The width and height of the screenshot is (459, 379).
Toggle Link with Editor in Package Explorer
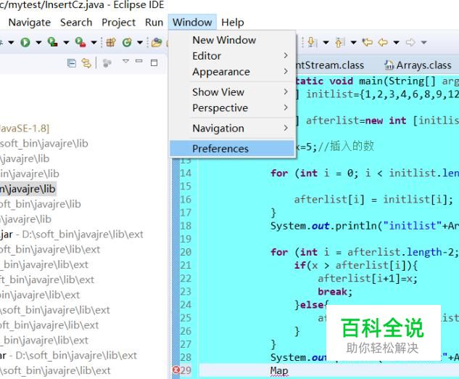tap(86, 63)
